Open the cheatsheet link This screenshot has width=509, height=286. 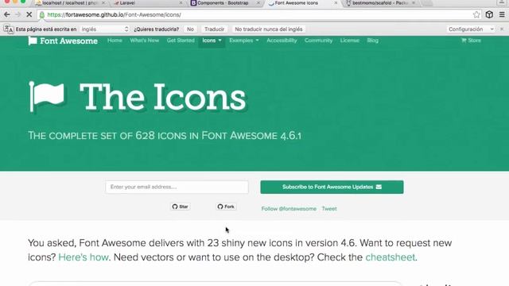click(x=390, y=257)
